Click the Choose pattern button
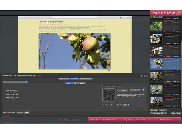Viewport: 182px width, 136px height. (x=123, y=90)
